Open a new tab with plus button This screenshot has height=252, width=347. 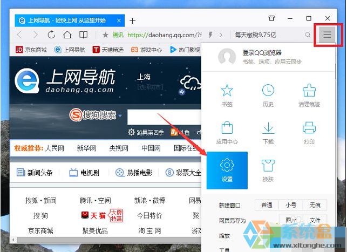click(133, 21)
